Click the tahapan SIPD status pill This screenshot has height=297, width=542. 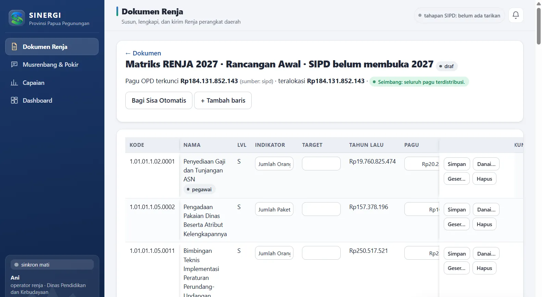pos(459,15)
